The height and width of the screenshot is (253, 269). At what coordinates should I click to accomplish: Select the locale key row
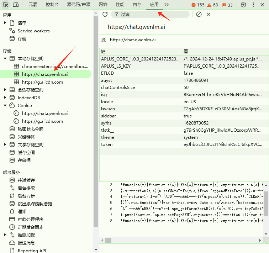point(184,101)
